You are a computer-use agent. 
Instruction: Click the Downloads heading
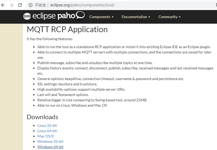pos(42,117)
